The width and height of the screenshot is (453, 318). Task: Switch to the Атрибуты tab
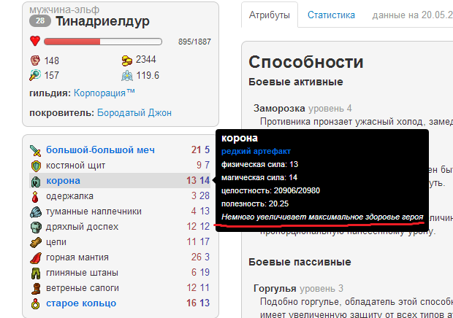tap(270, 15)
